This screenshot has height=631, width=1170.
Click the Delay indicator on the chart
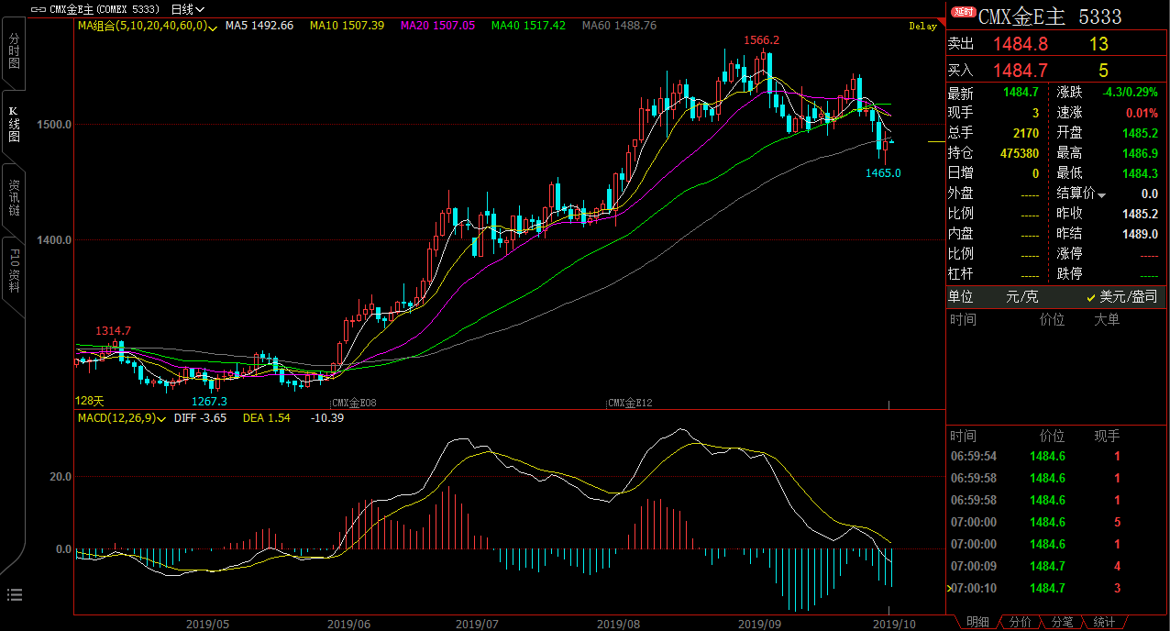coord(922,27)
